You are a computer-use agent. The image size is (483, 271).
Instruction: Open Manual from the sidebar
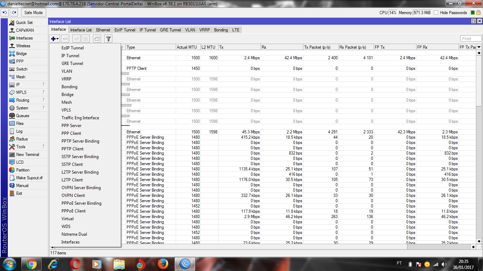[x=22, y=186]
